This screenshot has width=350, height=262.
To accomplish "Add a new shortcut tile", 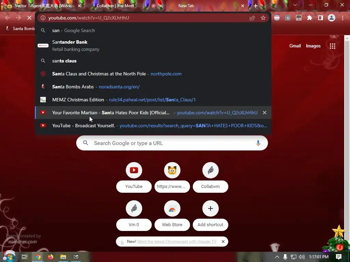I will (211, 216).
